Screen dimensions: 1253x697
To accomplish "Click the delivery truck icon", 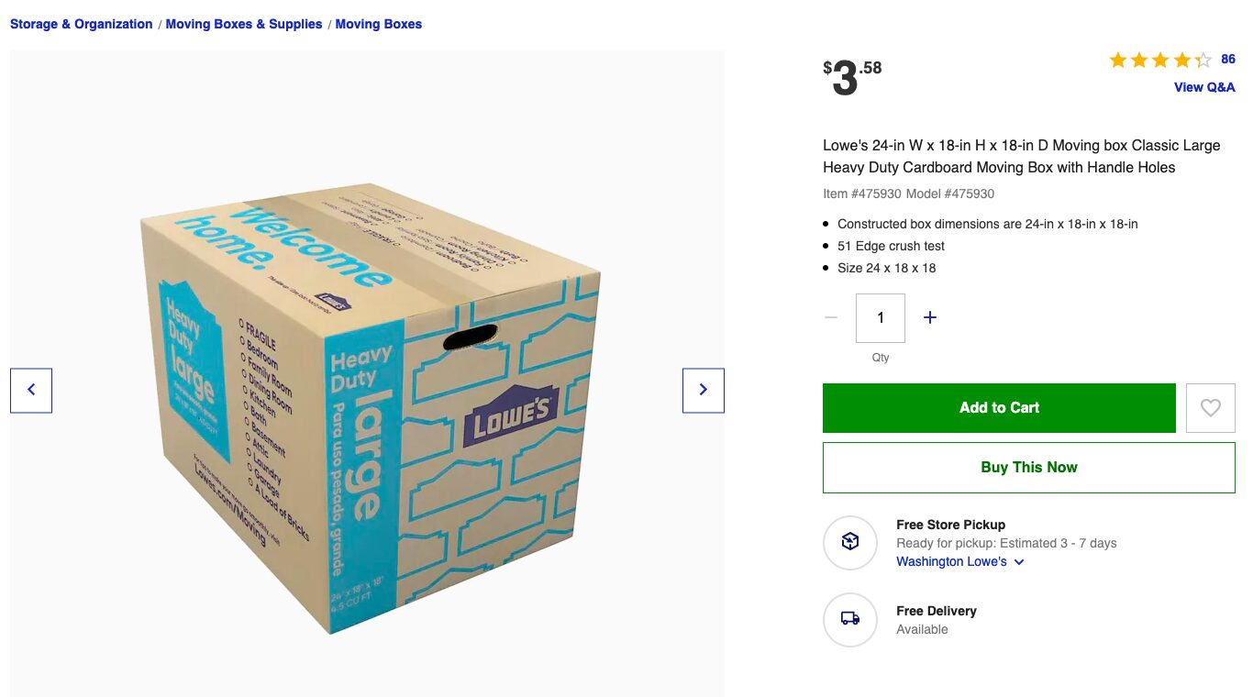I will [850, 619].
